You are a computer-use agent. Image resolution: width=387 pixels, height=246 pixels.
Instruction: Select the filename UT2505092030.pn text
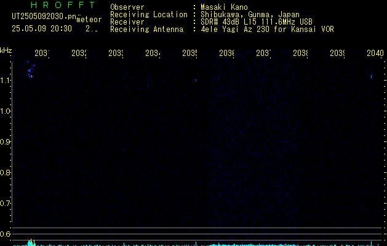44,17
